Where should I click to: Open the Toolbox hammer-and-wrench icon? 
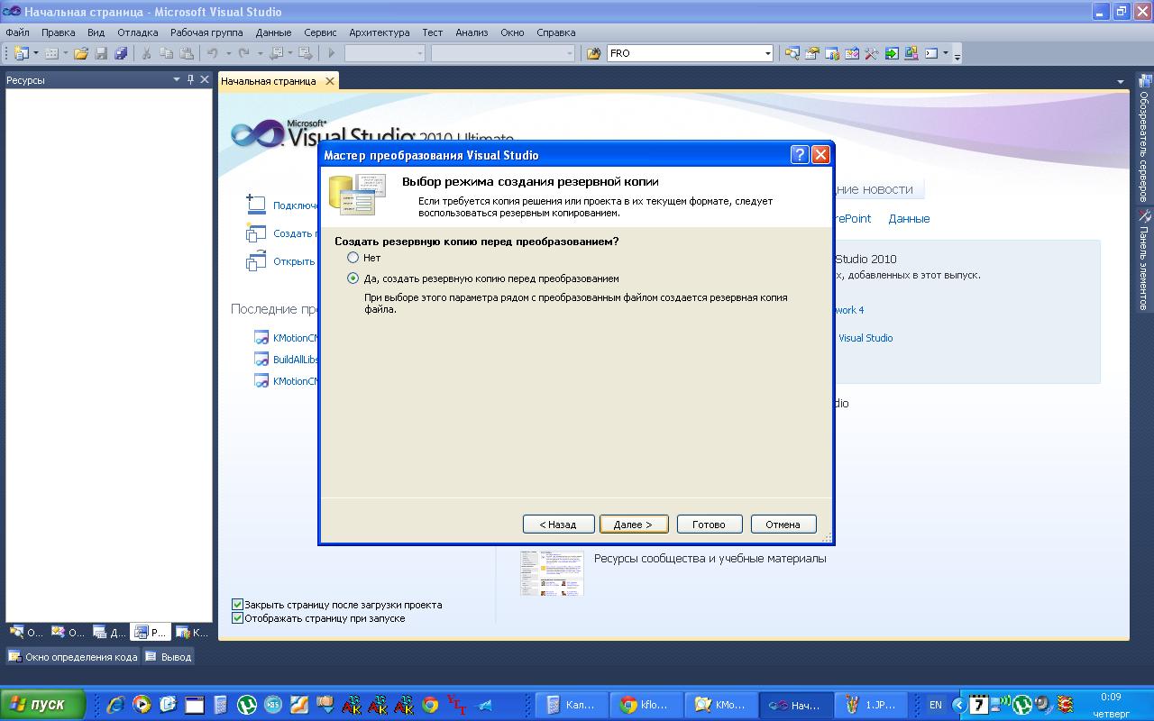click(x=871, y=53)
